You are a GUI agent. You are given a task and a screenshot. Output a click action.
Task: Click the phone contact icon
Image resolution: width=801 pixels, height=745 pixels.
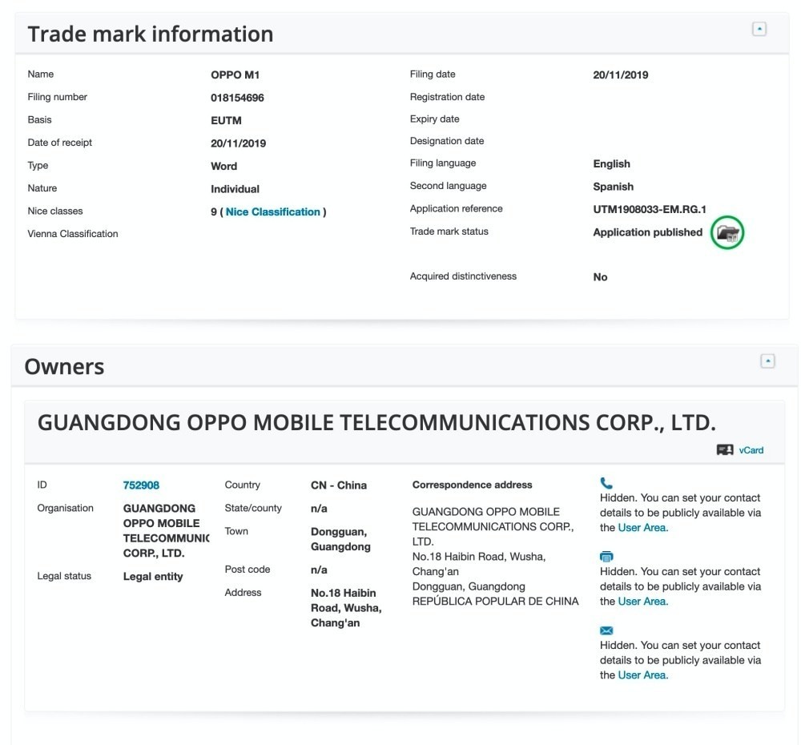click(606, 483)
